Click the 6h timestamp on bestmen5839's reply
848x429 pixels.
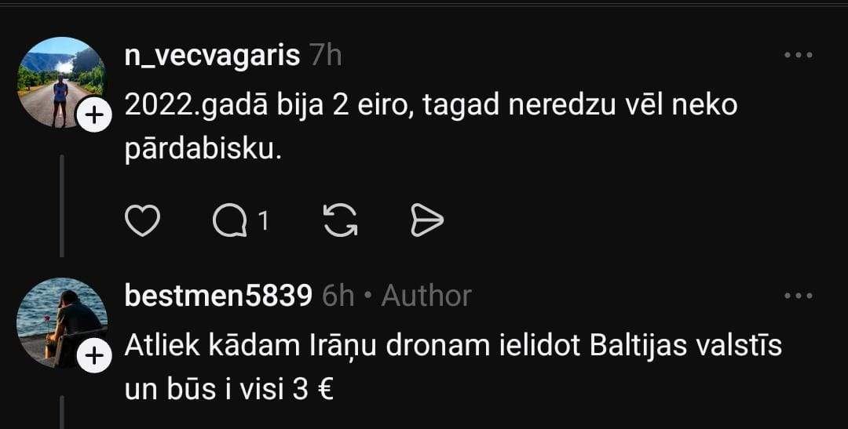[338, 296]
